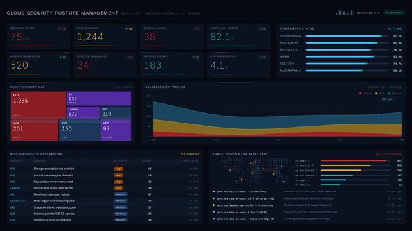Image resolution: width=412 pixels, height=231 pixels.
Task: Click High badge on Storage encryption row
Action: pos(118,169)
